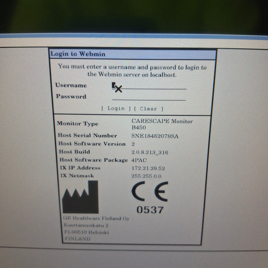This screenshot has height=268, width=268.
Task: Select the serial number SNE18462079SA
Action: (x=154, y=136)
